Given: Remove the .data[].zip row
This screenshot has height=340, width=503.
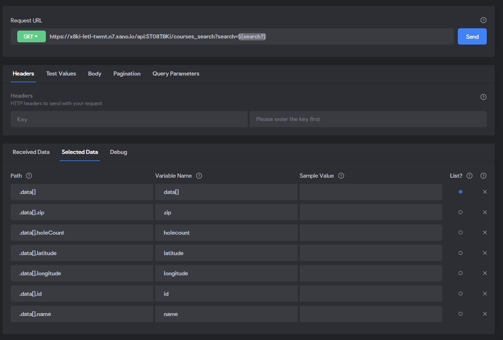Looking at the screenshot, I should point(485,212).
